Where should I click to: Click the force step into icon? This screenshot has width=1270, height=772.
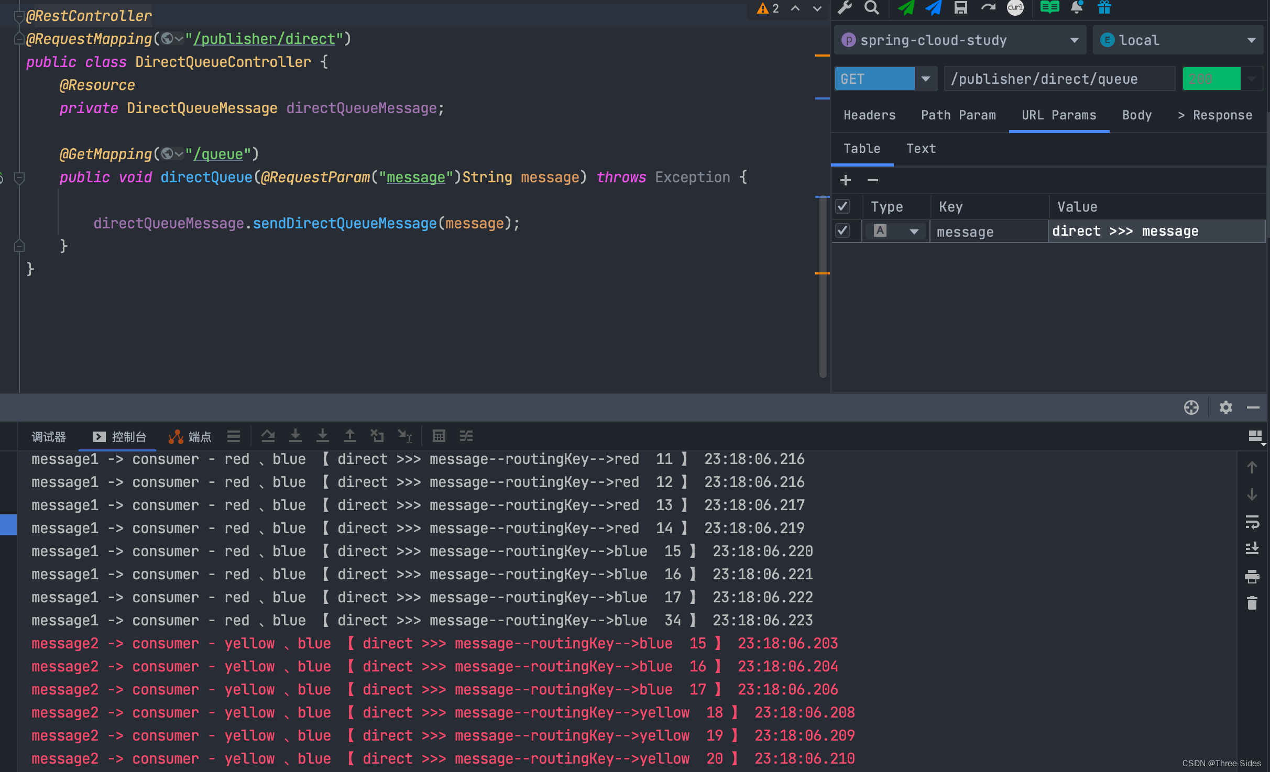(323, 436)
